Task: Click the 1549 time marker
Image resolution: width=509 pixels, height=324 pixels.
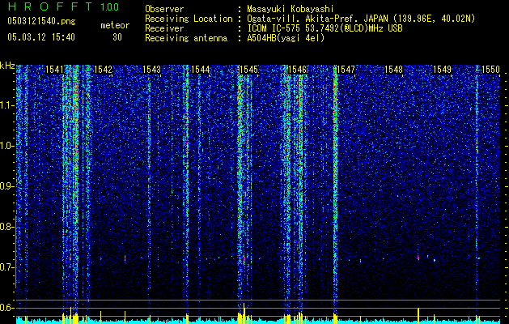Action: pos(443,70)
